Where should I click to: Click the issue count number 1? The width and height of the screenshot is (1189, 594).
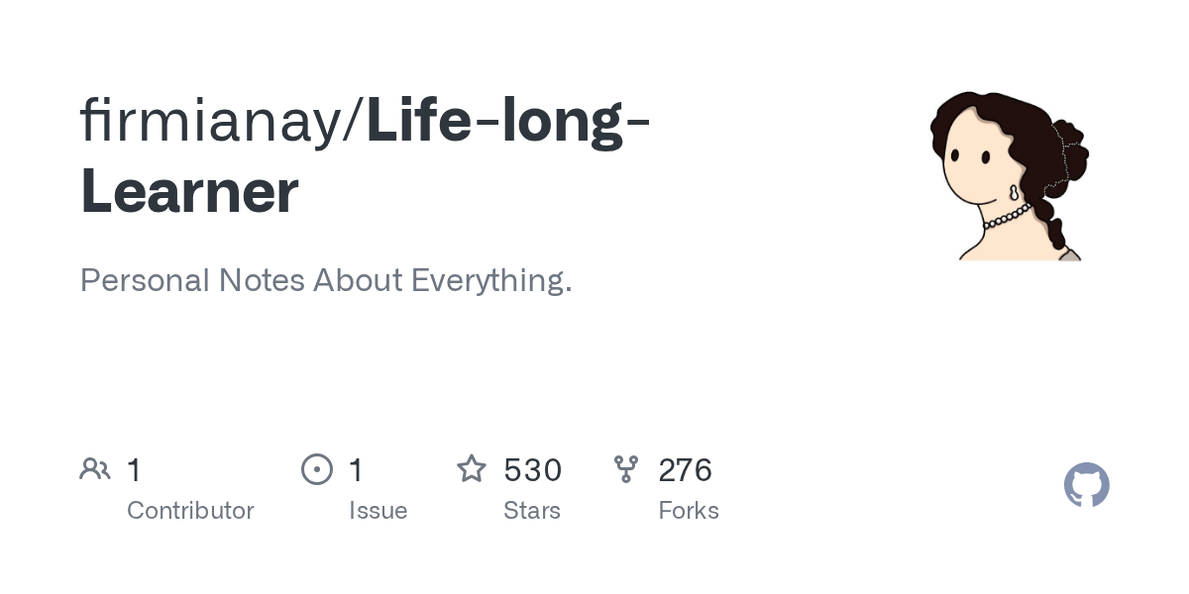pos(357,469)
